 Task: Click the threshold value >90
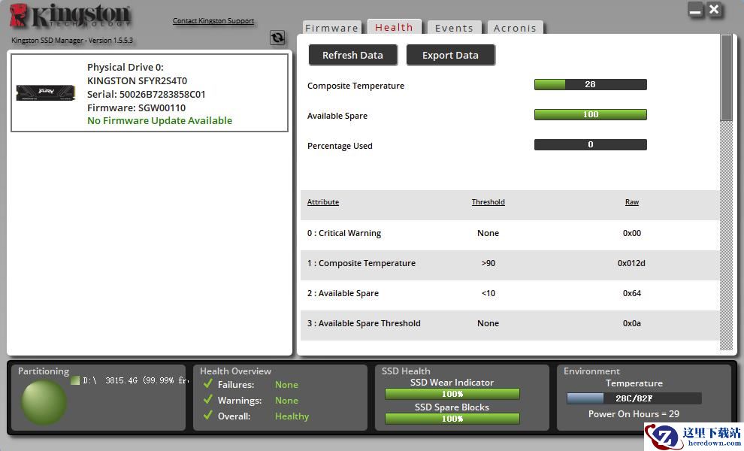coord(488,263)
